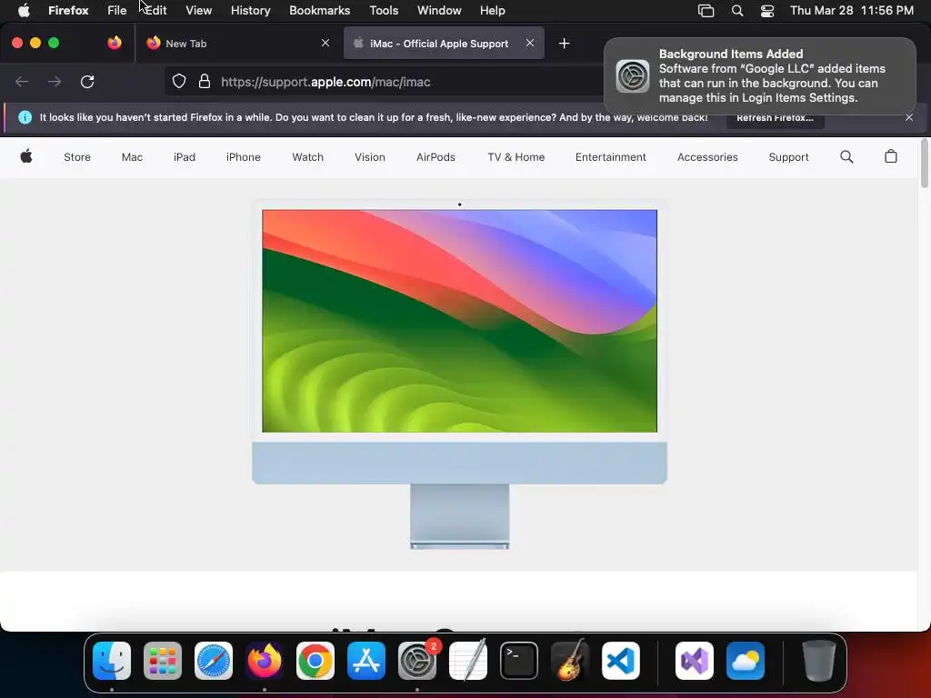The width and height of the screenshot is (931, 698).
Task: Go to Support in Apple navigation
Action: 788,156
